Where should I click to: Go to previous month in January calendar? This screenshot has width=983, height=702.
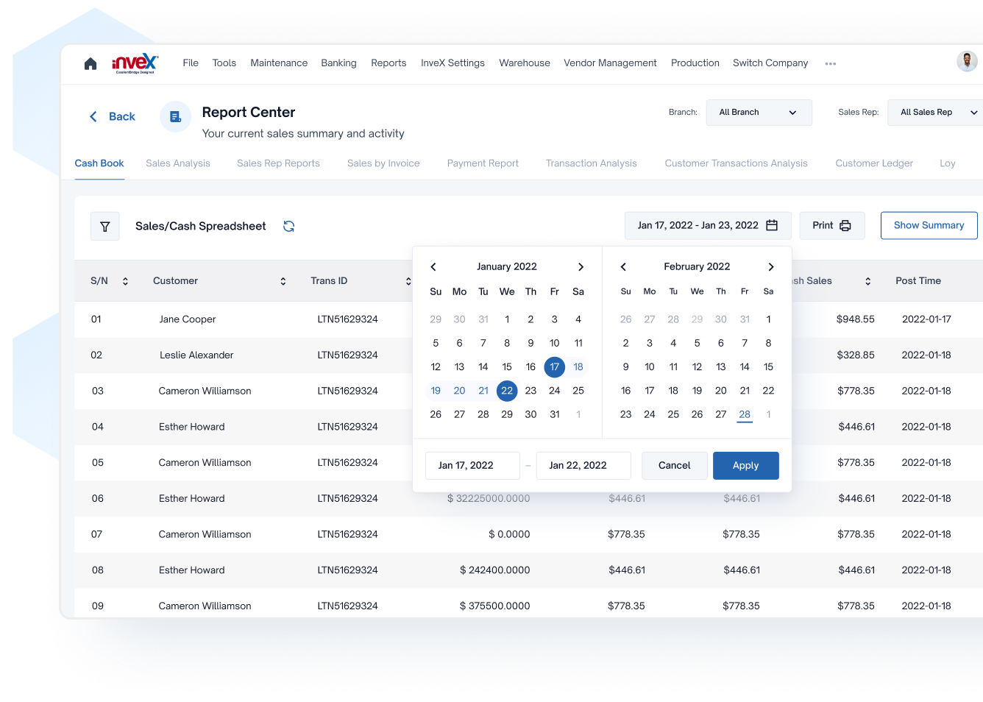point(433,267)
